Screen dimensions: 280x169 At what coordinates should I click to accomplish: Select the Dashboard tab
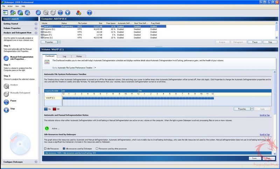pos(50,56)
